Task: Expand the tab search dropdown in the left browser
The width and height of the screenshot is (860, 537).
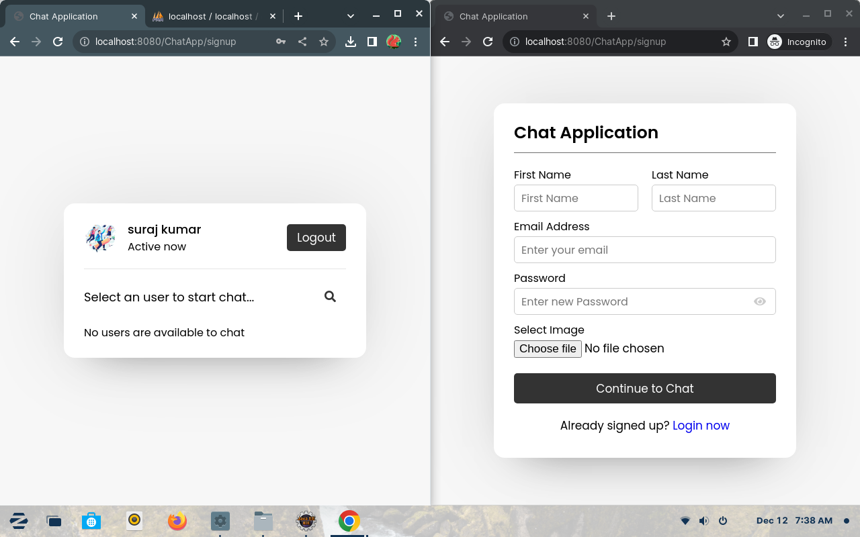Action: pyautogui.click(x=350, y=16)
